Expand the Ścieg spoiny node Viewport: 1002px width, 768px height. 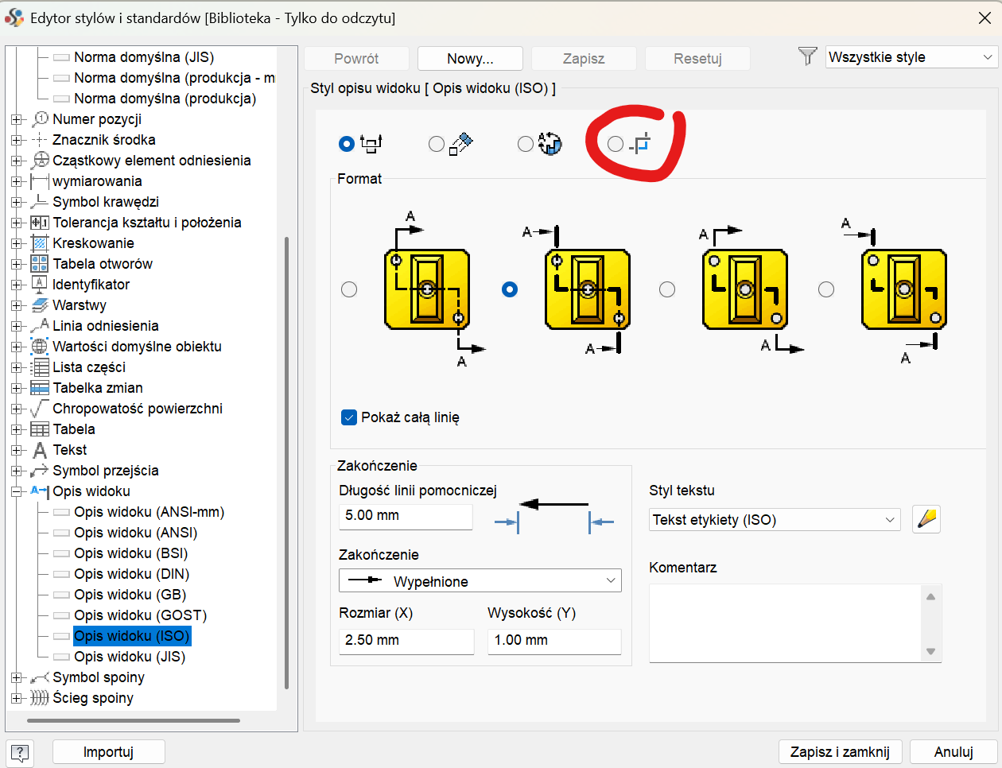[17, 698]
